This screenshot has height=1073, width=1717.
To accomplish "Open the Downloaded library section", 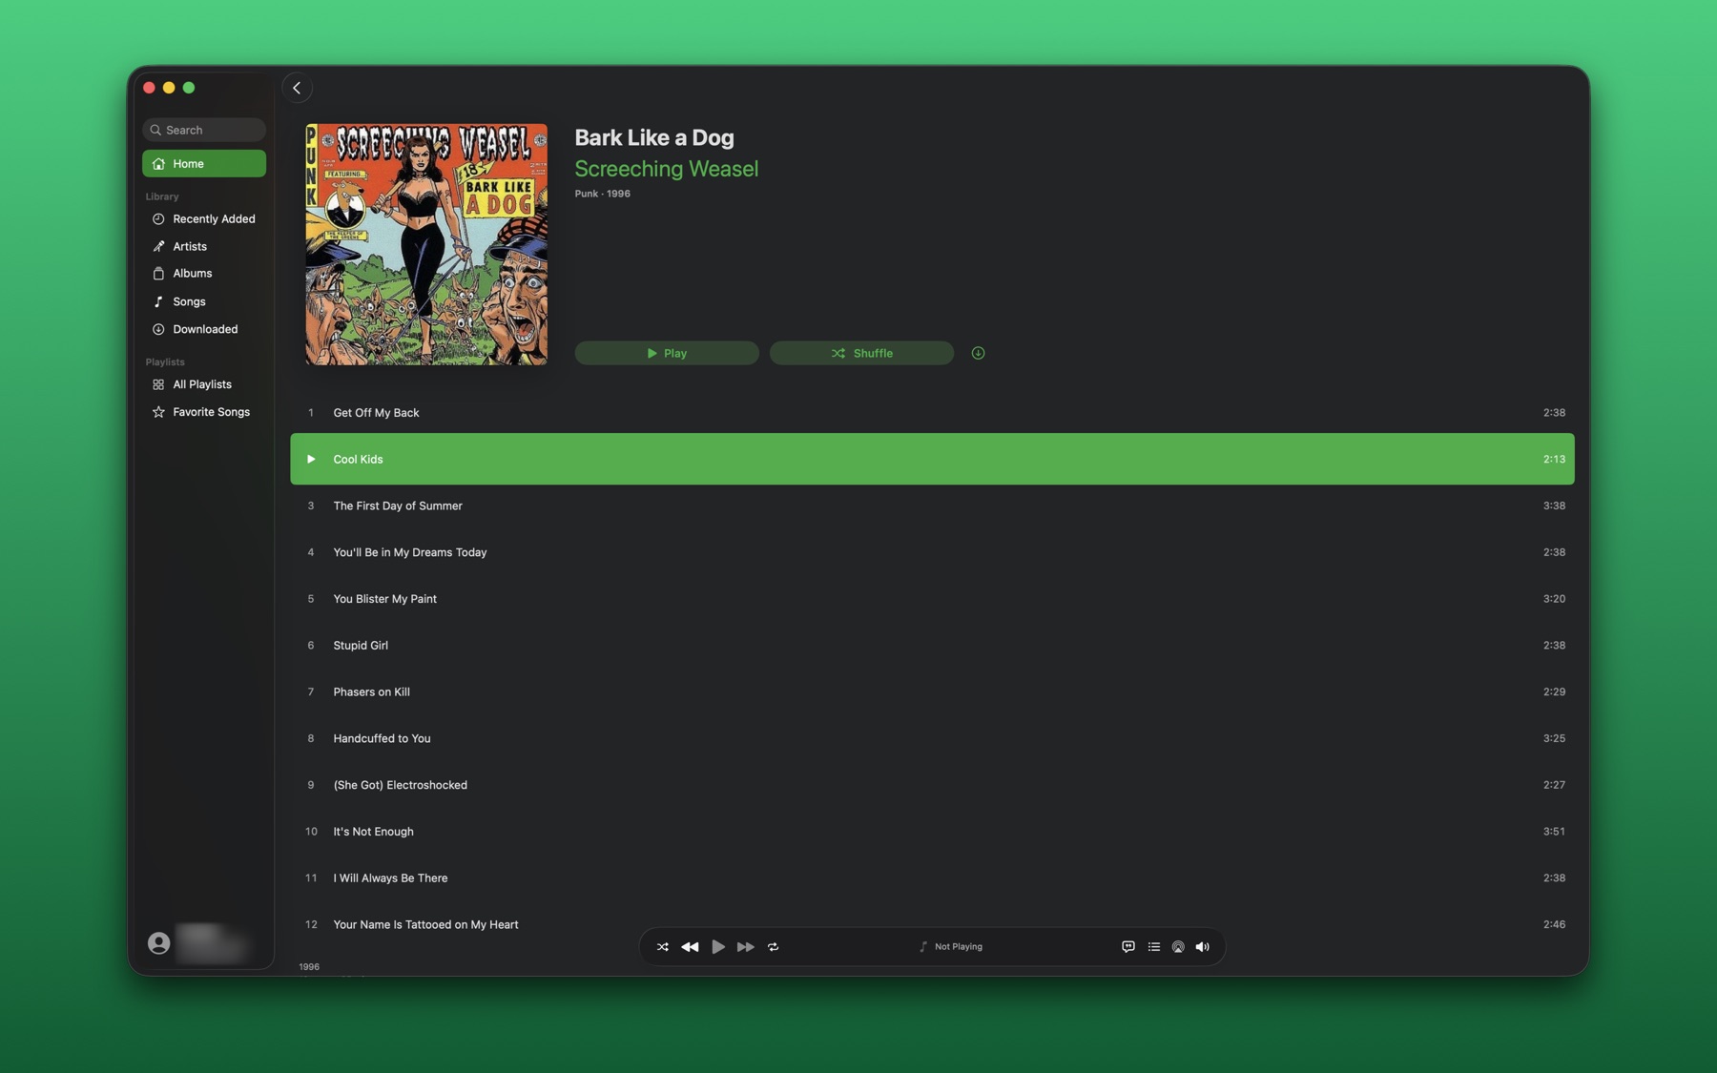I will click(x=204, y=329).
